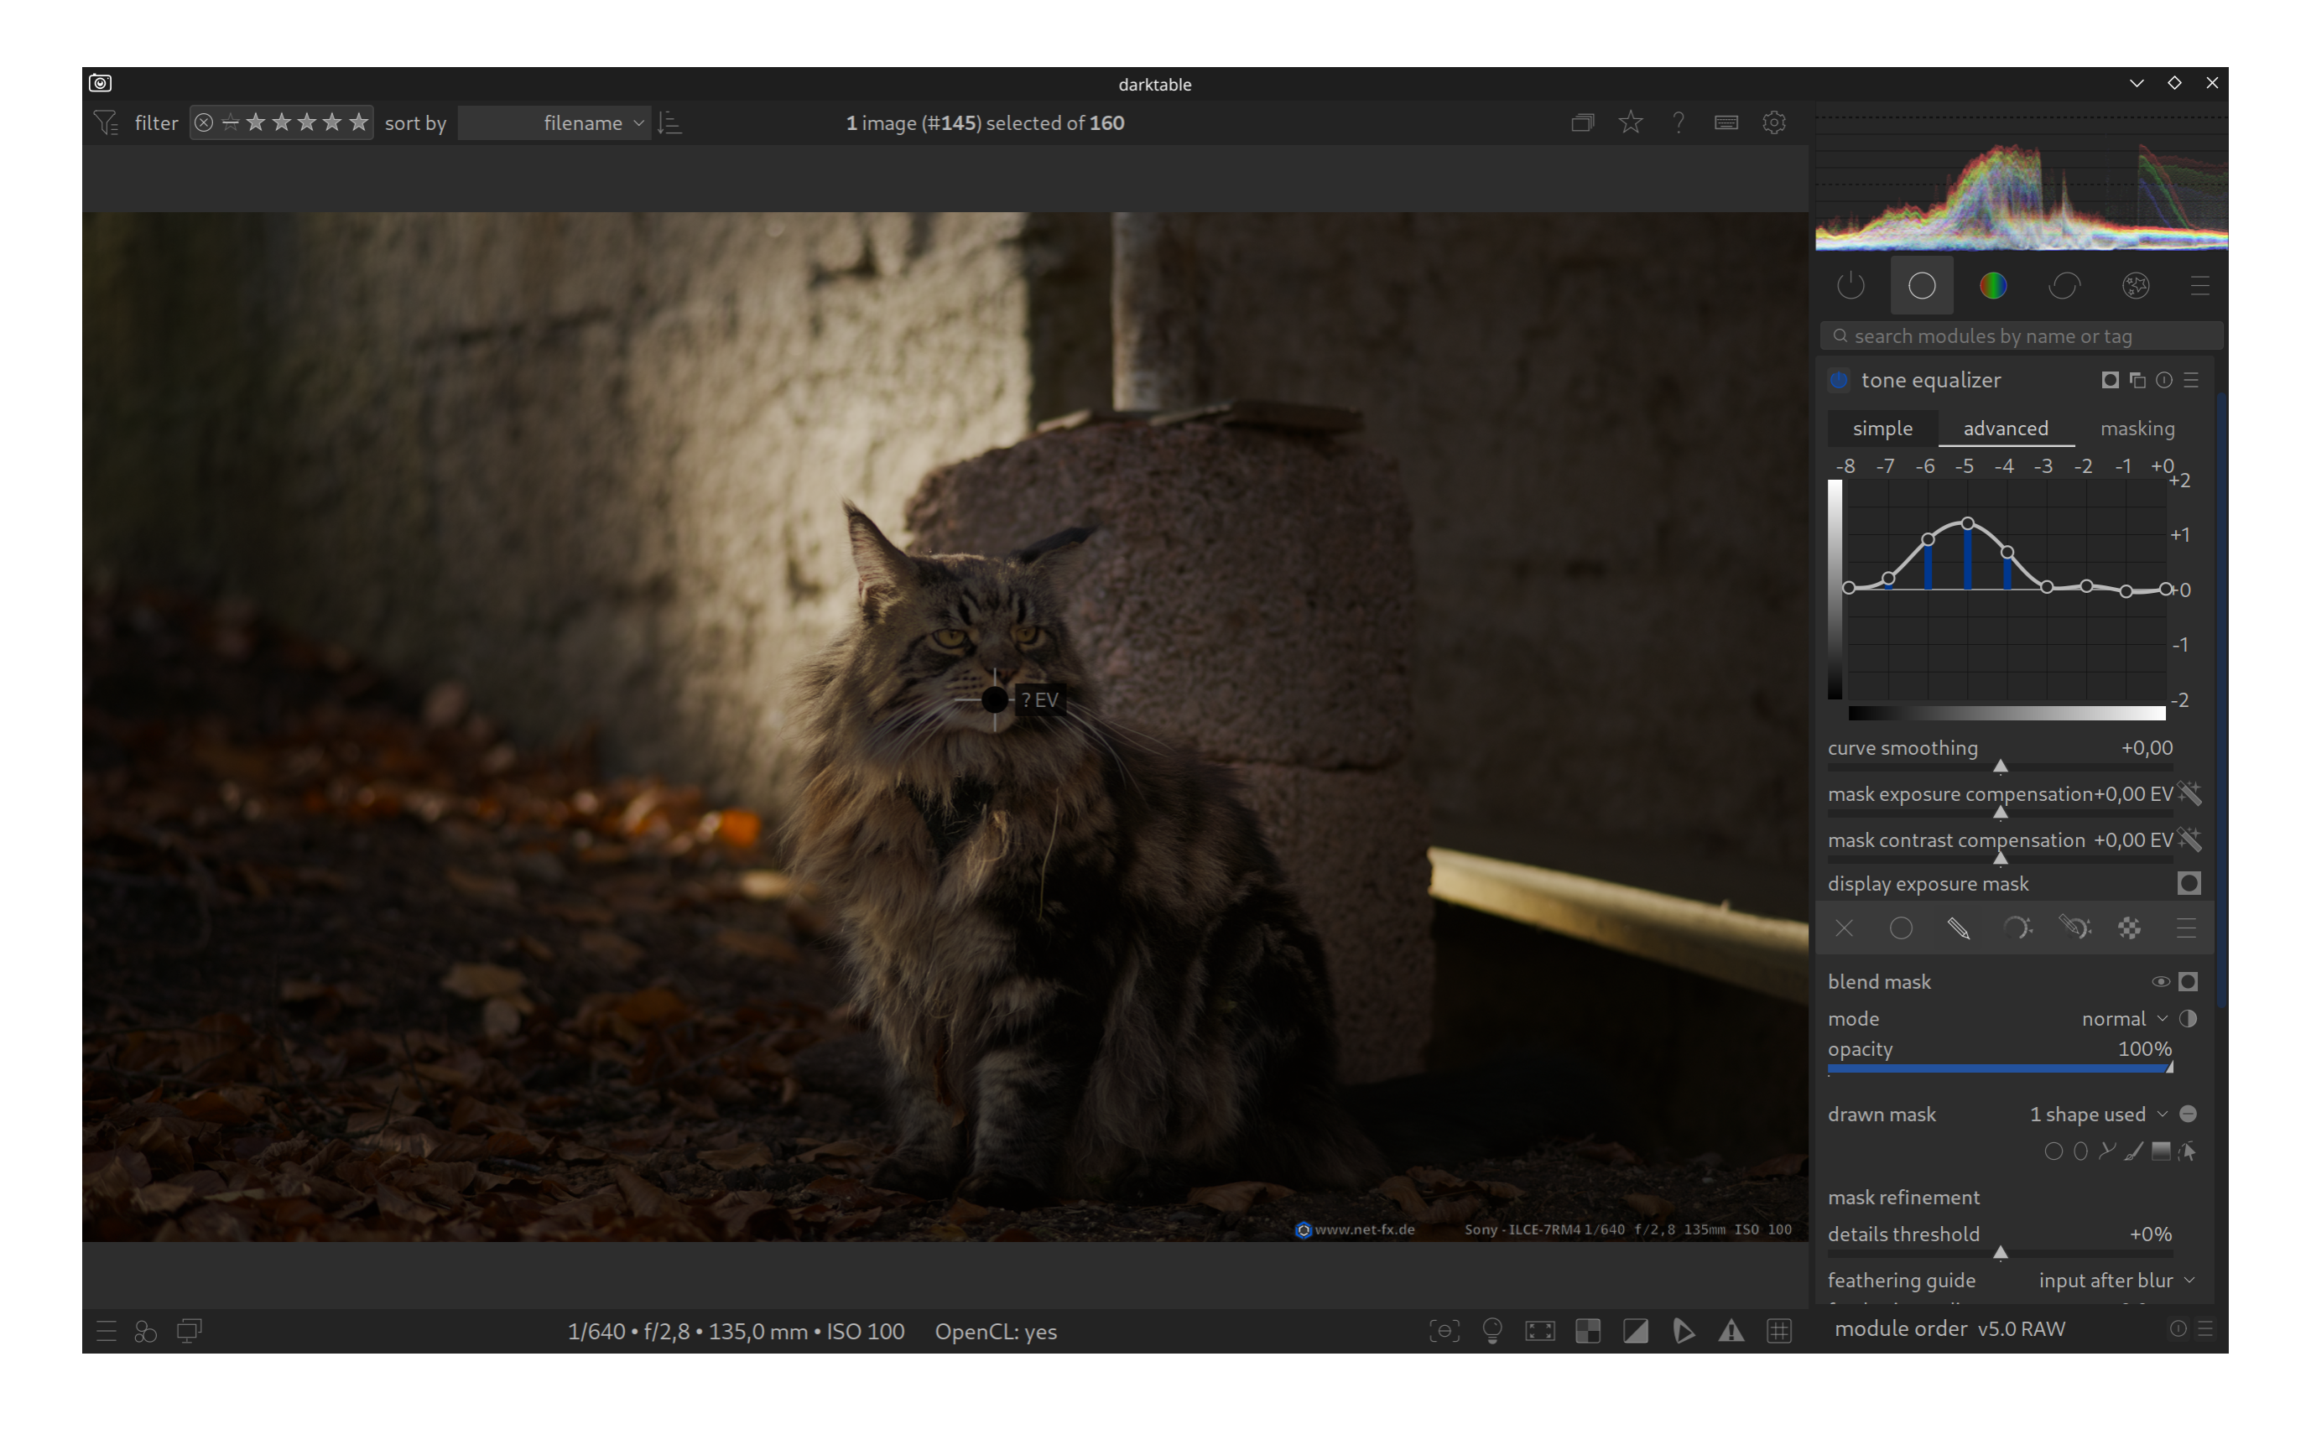Toggle gamut check triangle icon in bottom bar
The height and width of the screenshot is (1450, 2311).
click(x=1731, y=1331)
